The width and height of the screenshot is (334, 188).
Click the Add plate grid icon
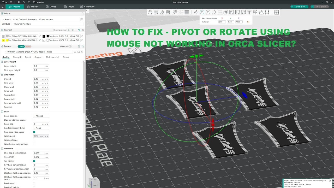(x=156, y=12)
